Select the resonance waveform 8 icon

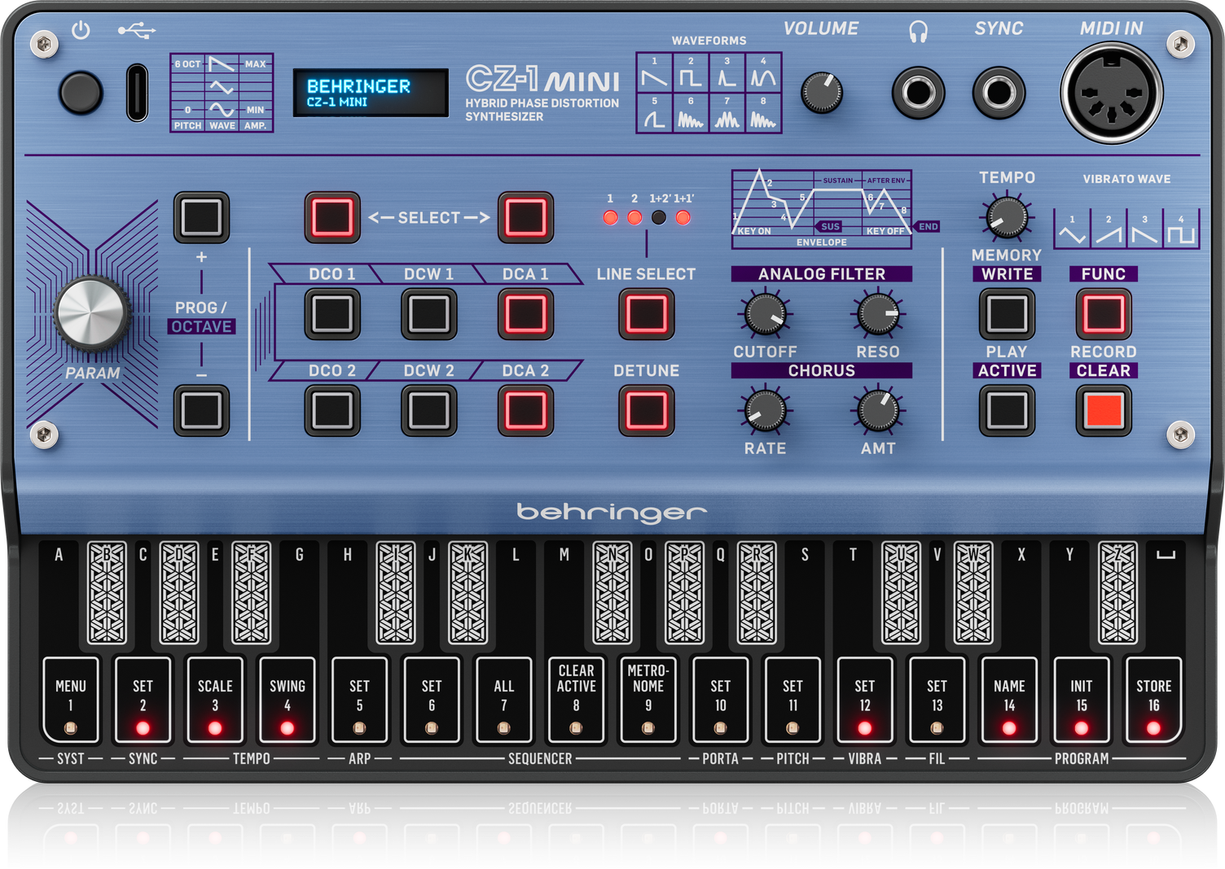coord(763,116)
